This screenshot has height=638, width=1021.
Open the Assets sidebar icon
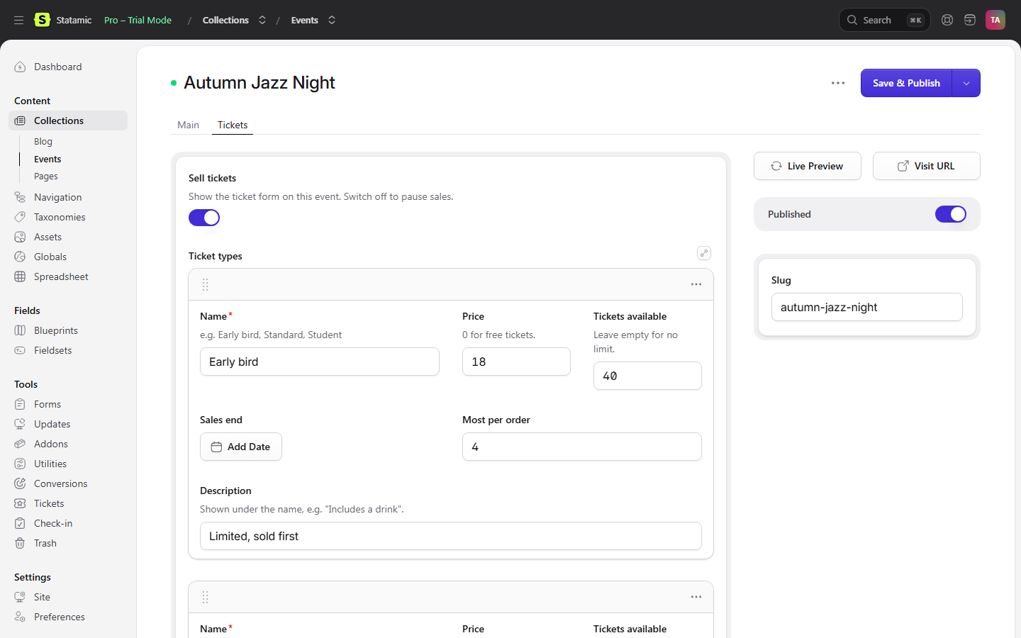tap(20, 237)
